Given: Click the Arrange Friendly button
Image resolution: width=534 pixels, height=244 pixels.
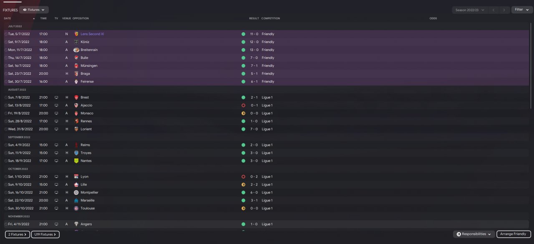Looking at the screenshot, I should [x=513, y=234].
